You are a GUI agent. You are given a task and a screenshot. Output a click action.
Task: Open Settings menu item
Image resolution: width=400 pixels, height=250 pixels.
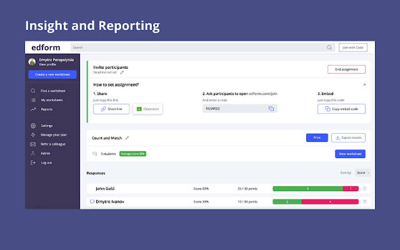click(x=47, y=126)
